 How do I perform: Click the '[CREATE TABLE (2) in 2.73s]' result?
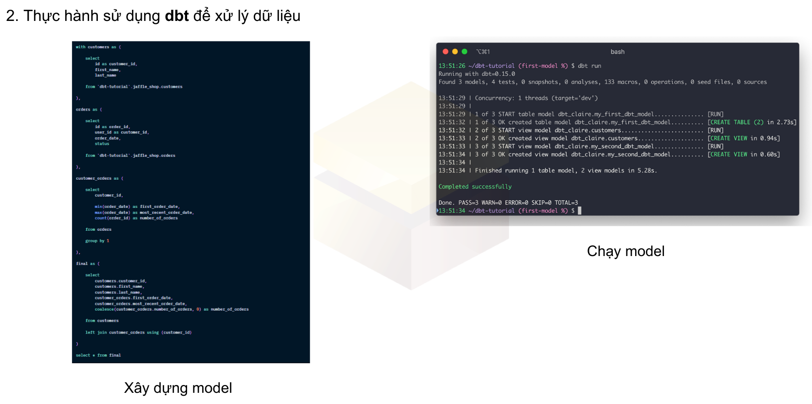pyautogui.click(x=752, y=122)
